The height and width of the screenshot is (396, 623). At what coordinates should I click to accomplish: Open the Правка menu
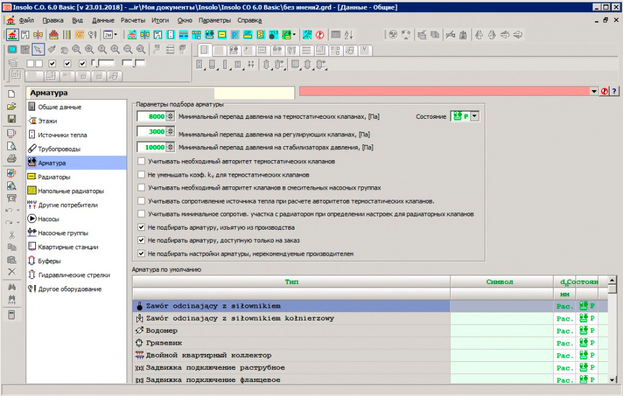[x=53, y=20]
